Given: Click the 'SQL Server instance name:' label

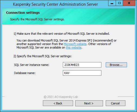Looking at the screenshot, I should click(32, 65).
